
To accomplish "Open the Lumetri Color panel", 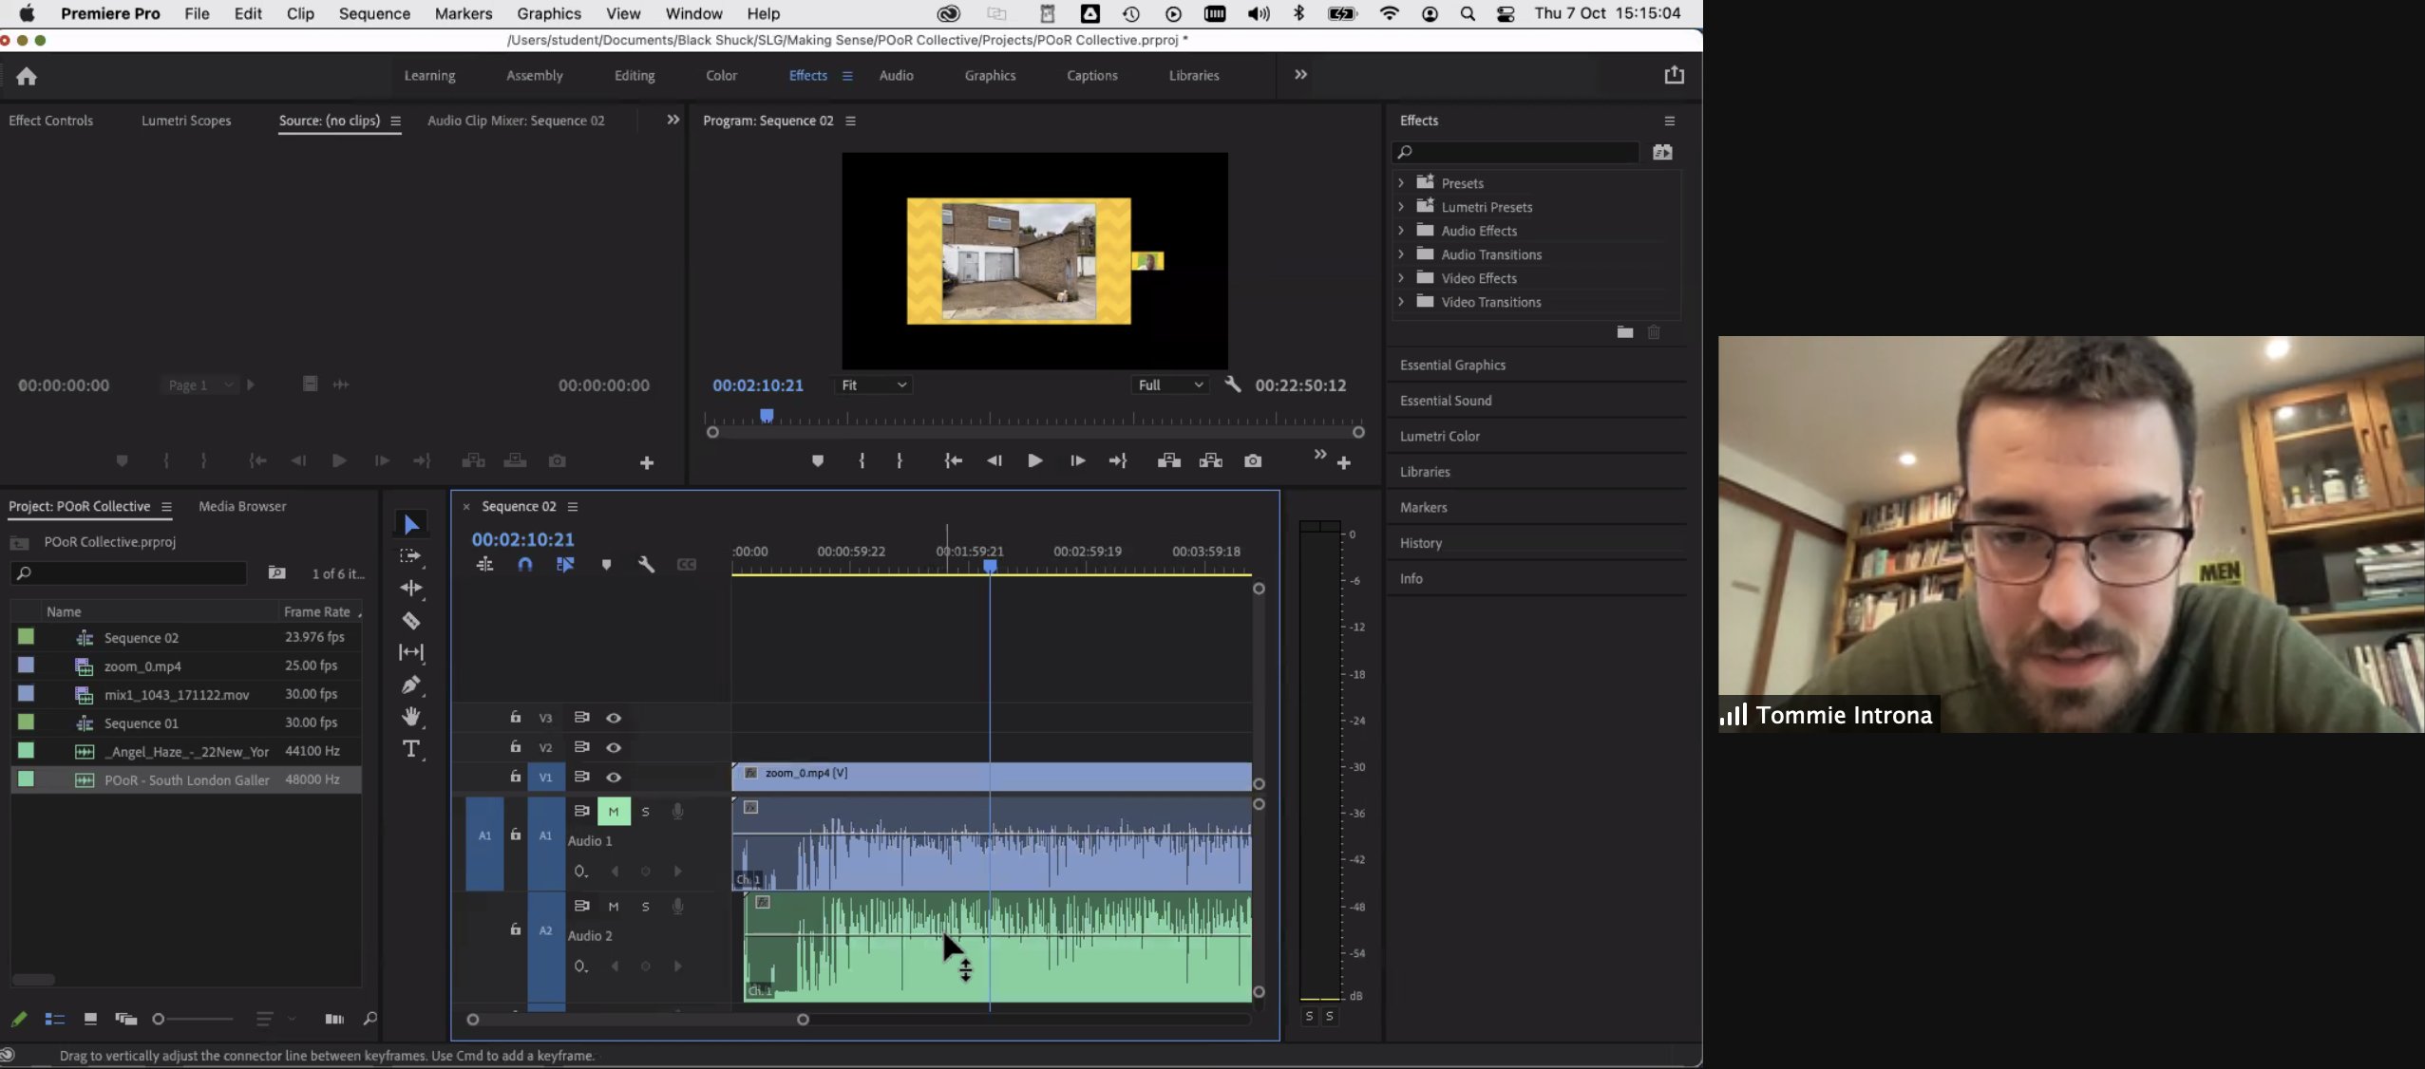I will point(1439,436).
